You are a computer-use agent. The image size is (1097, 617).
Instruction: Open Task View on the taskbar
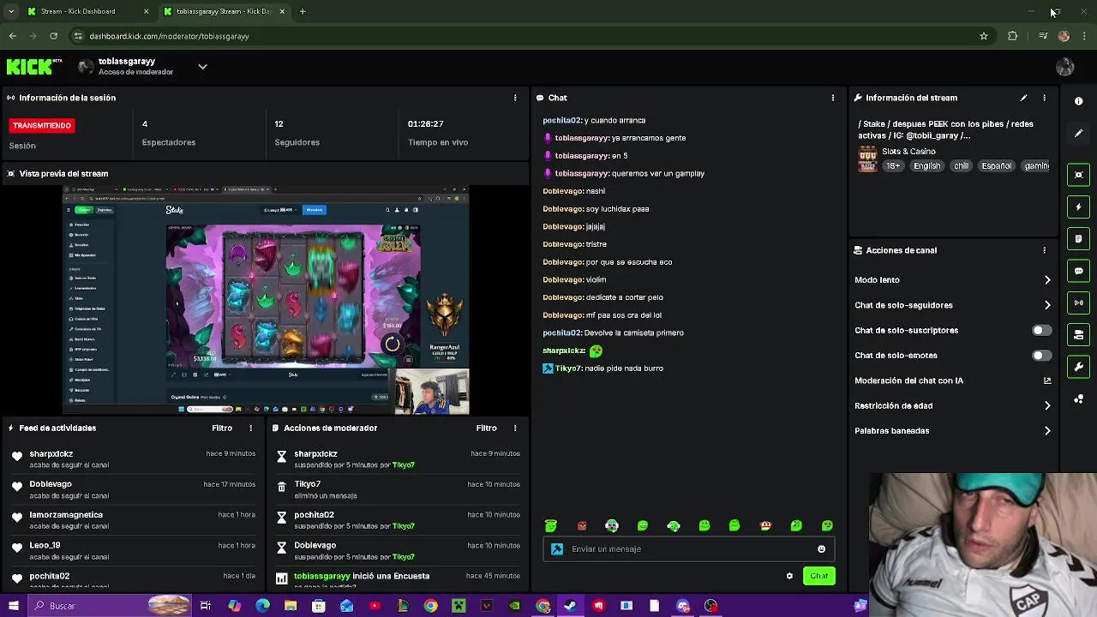pos(206,606)
